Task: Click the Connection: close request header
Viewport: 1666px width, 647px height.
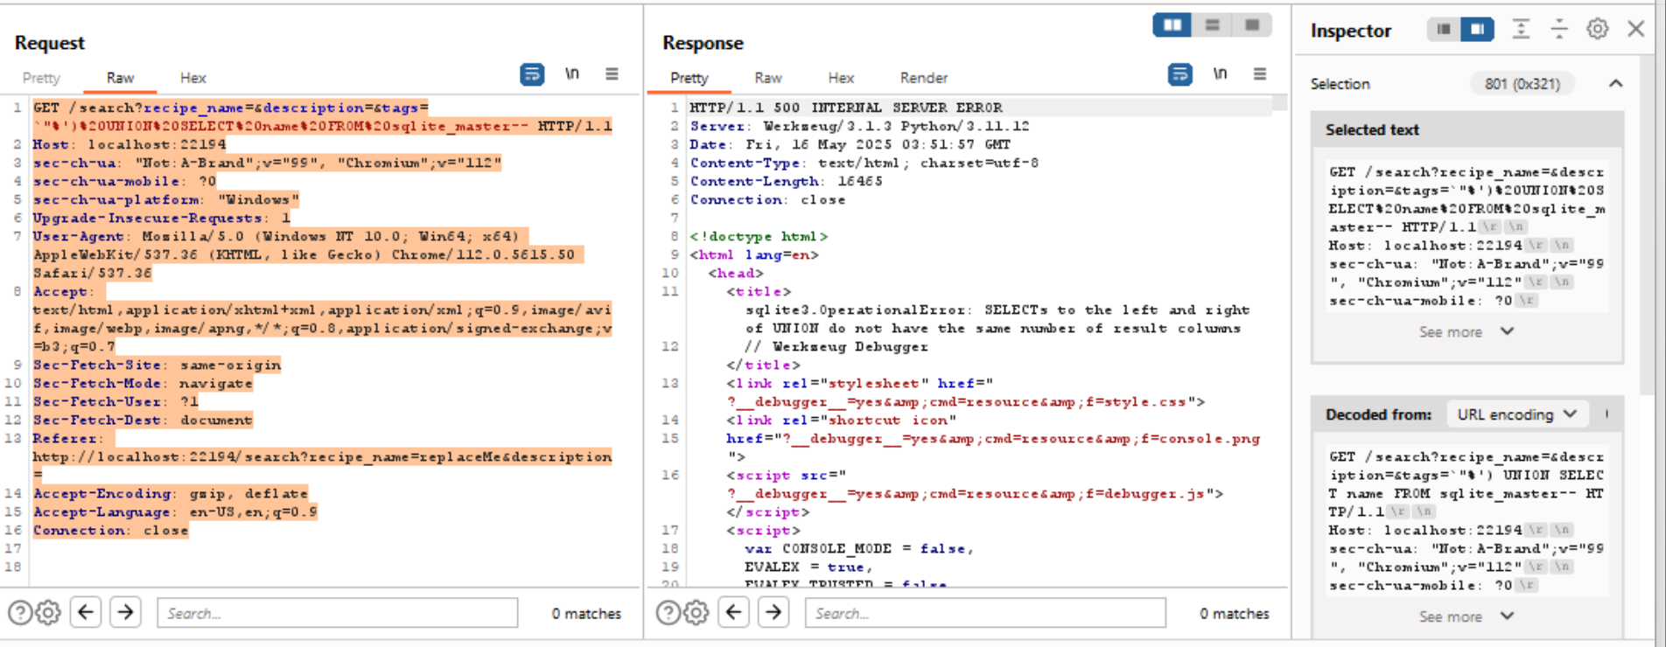Action: click(x=111, y=530)
